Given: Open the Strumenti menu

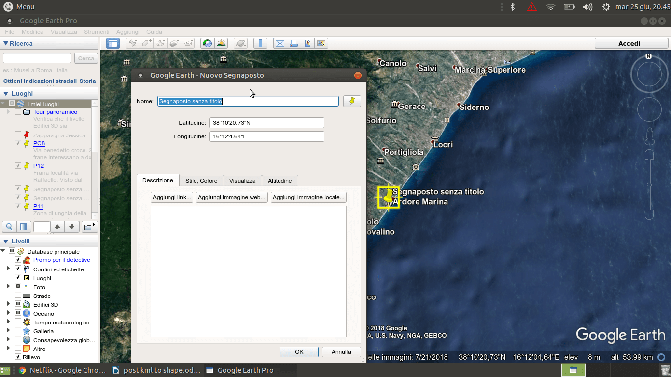Looking at the screenshot, I should point(96,32).
